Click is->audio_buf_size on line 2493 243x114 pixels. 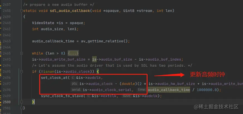tap(112, 59)
